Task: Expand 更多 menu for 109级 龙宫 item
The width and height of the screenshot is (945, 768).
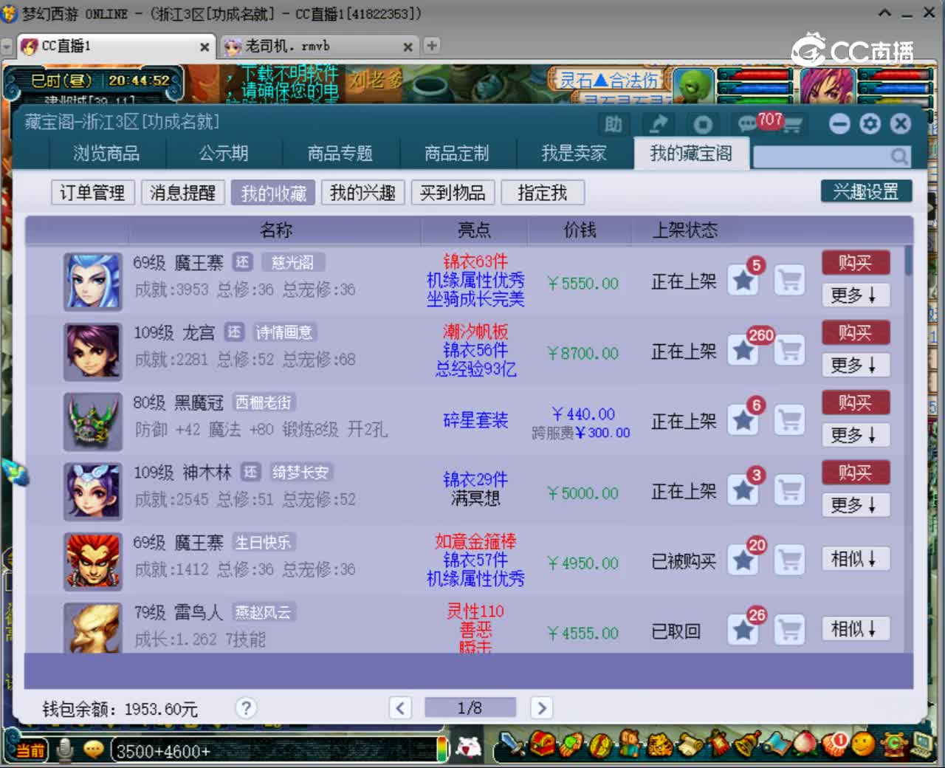Action: tap(855, 365)
